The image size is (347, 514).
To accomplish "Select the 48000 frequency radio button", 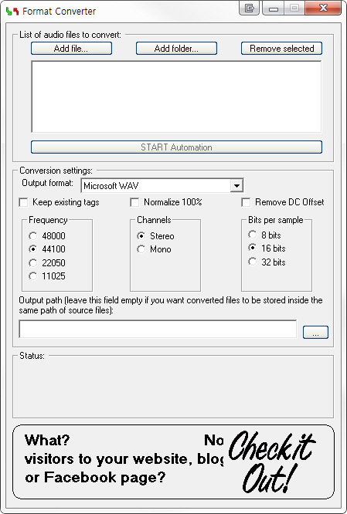I will (x=32, y=236).
